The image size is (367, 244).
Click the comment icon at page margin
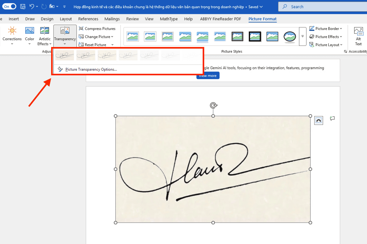tap(332, 119)
